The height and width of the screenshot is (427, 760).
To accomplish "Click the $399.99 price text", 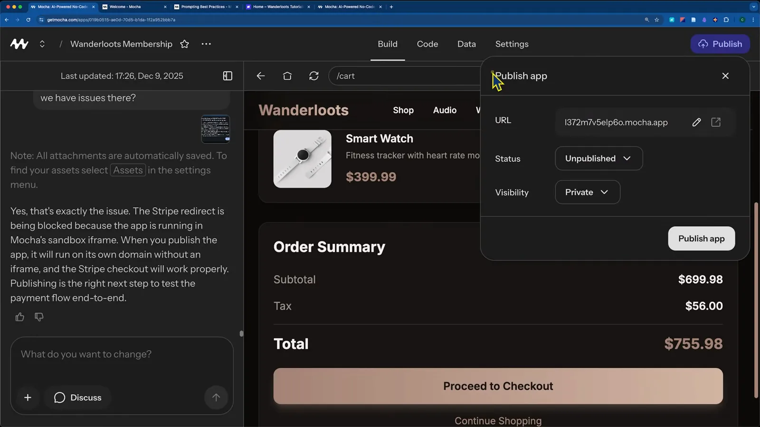I will (371, 177).
